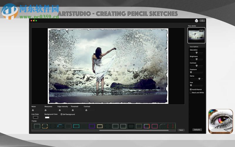Viewport: 235px width, 147px height.
Task: Click the sketch Contrast slider below the image
Action: [x=86, y=110]
